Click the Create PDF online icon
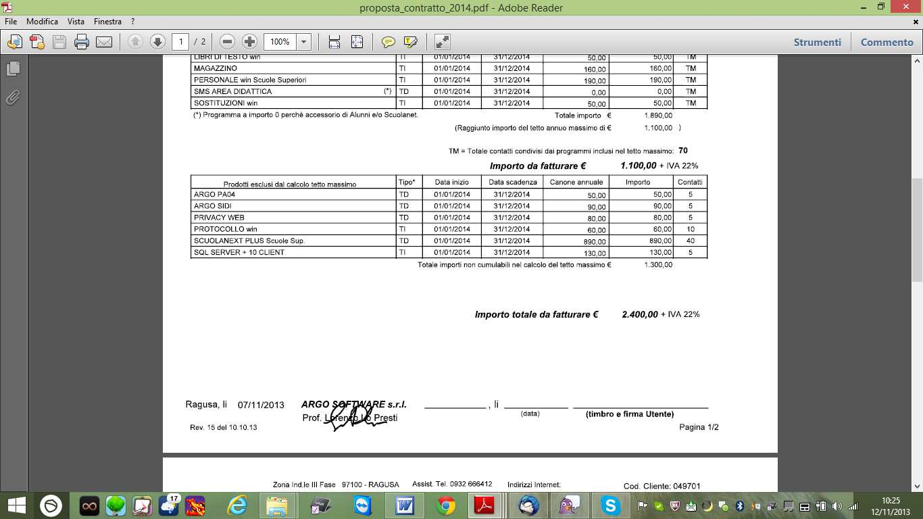Image resolution: width=923 pixels, height=519 pixels. click(14, 42)
